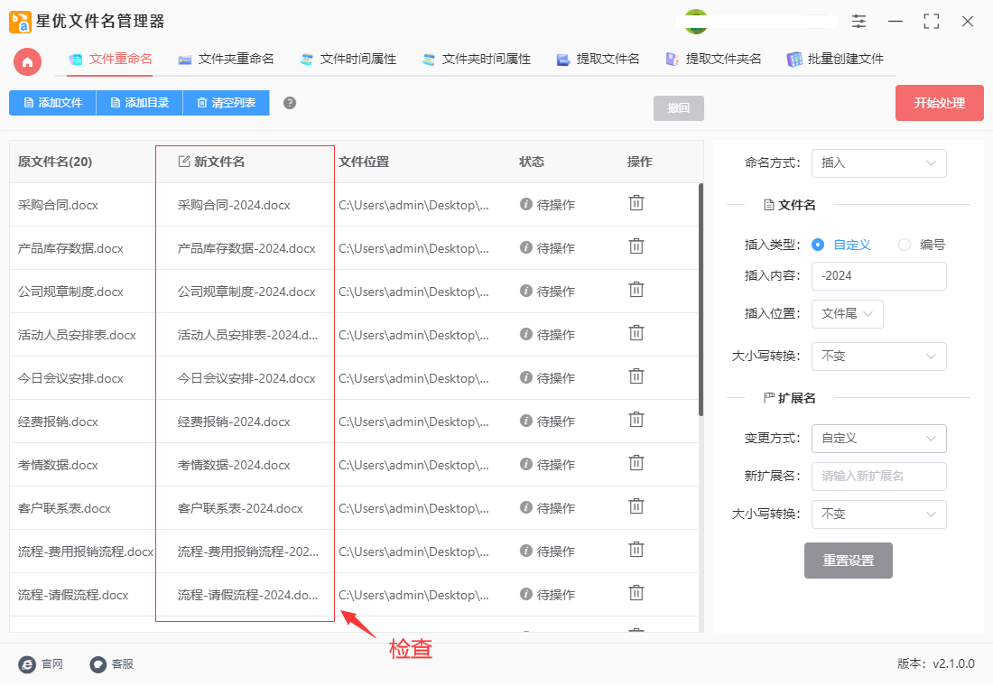
Task: Click red 开始处理 button
Action: tap(939, 103)
